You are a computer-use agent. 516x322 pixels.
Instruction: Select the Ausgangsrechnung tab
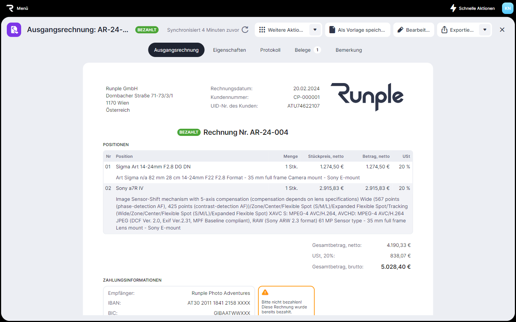[176, 50]
